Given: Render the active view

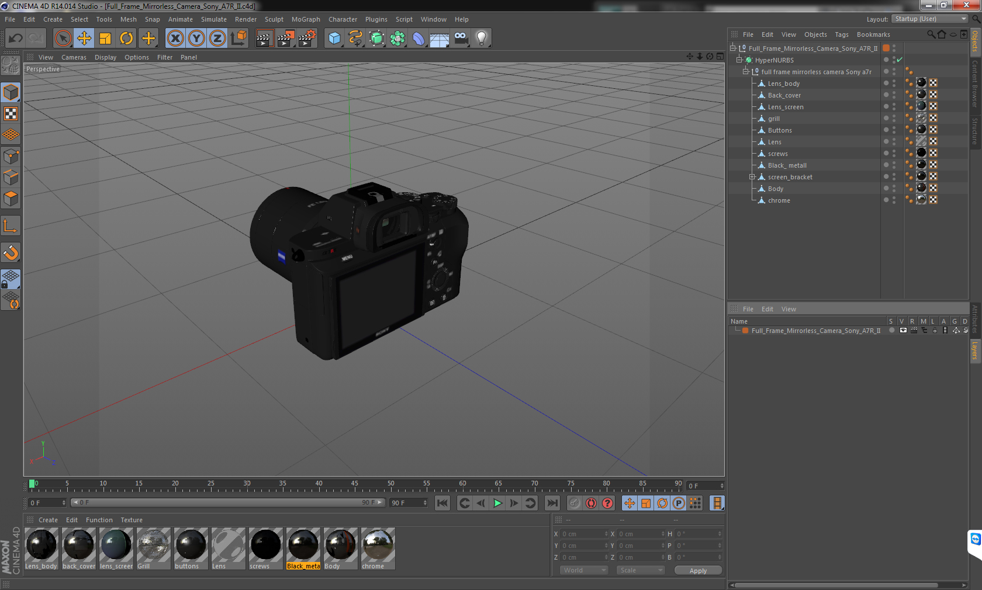Looking at the screenshot, I should tap(264, 39).
